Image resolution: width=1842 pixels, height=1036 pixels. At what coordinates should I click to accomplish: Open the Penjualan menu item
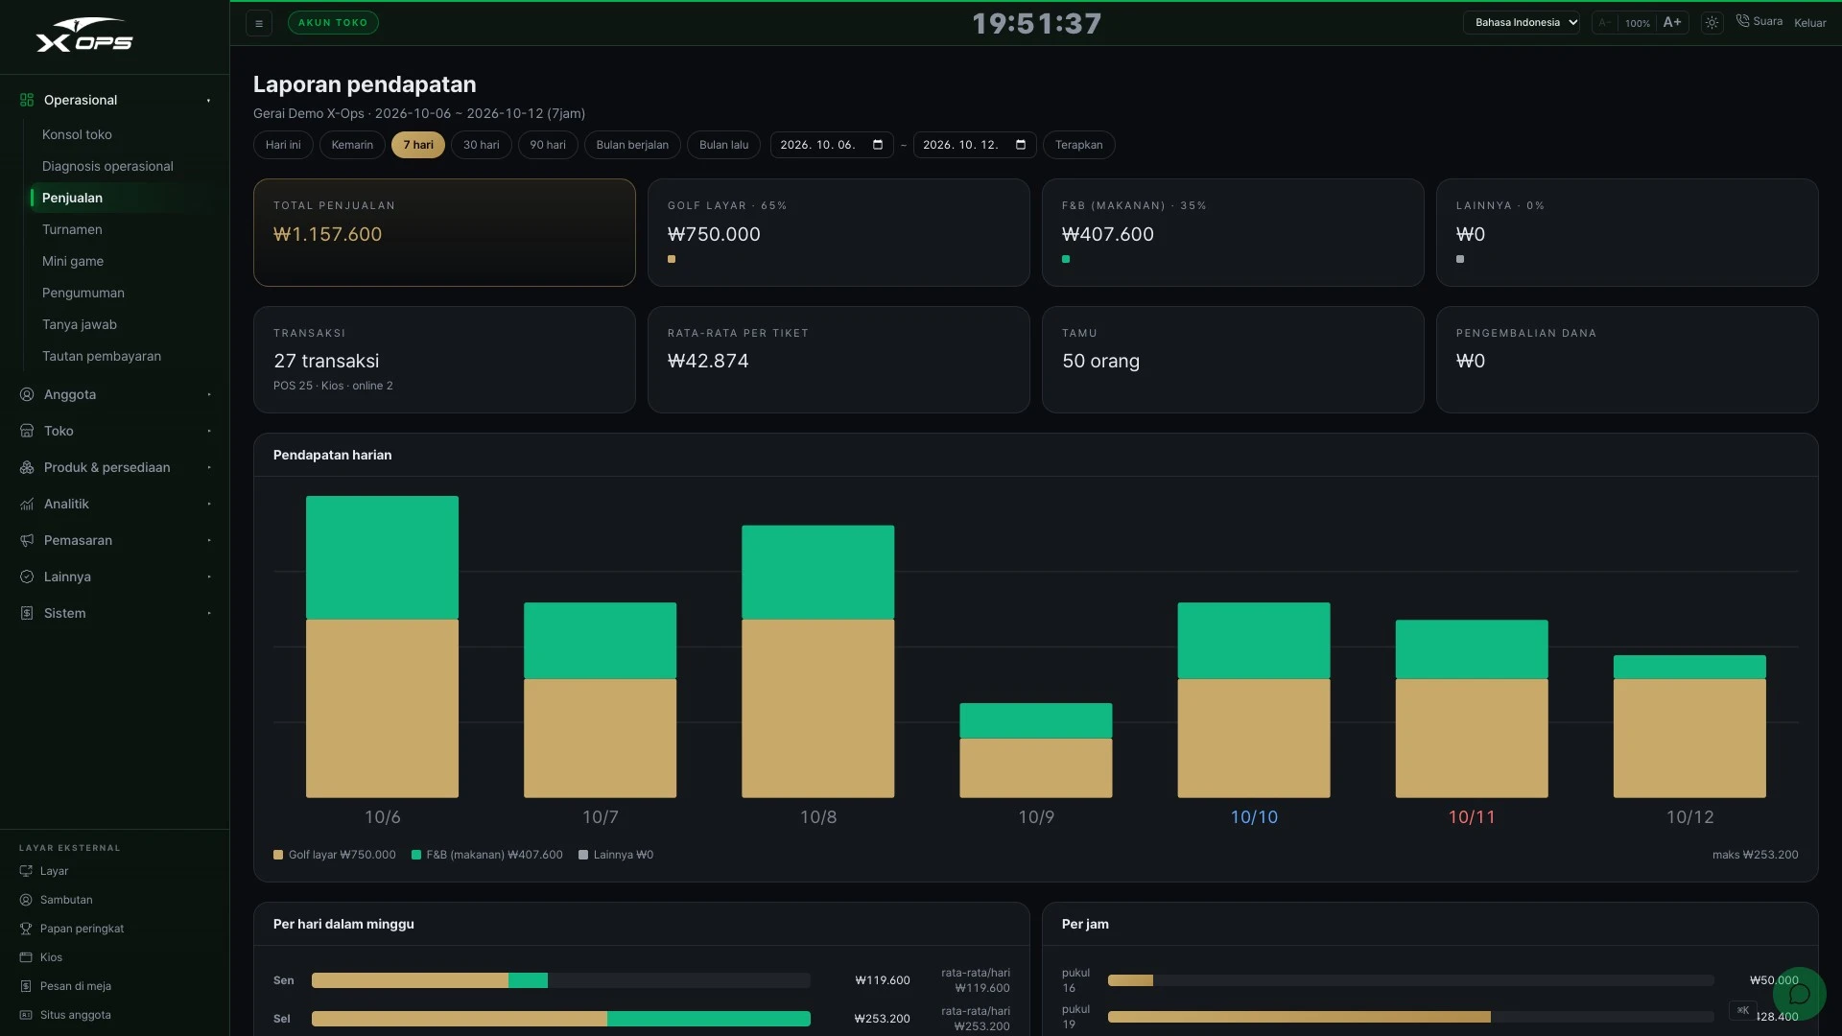click(127, 198)
